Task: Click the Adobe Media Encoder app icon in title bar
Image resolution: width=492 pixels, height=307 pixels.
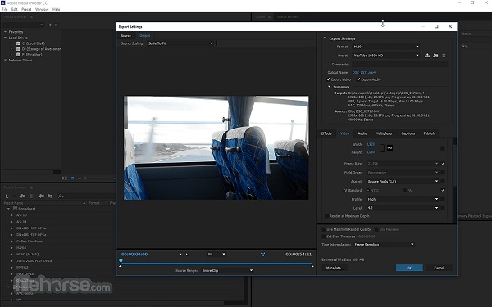Action: tap(3, 2)
